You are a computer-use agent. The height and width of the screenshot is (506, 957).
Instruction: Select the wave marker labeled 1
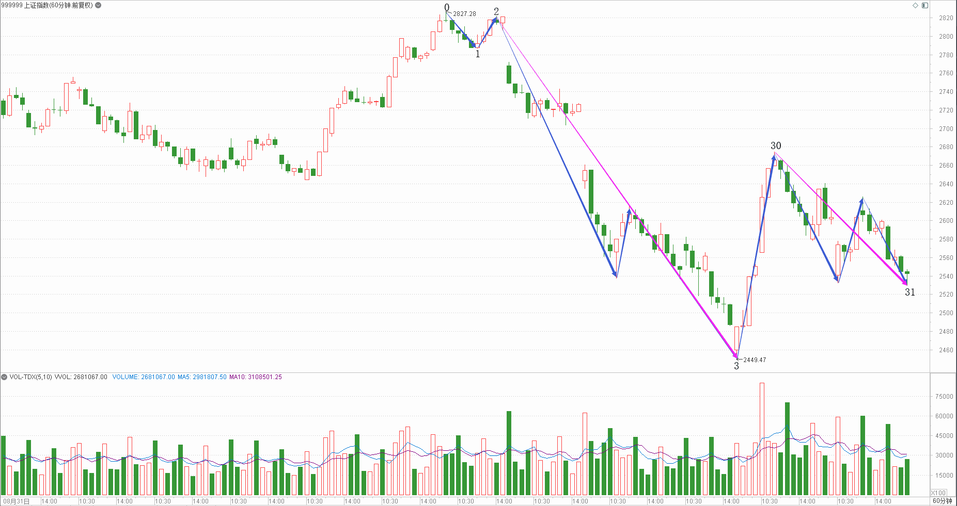(478, 54)
